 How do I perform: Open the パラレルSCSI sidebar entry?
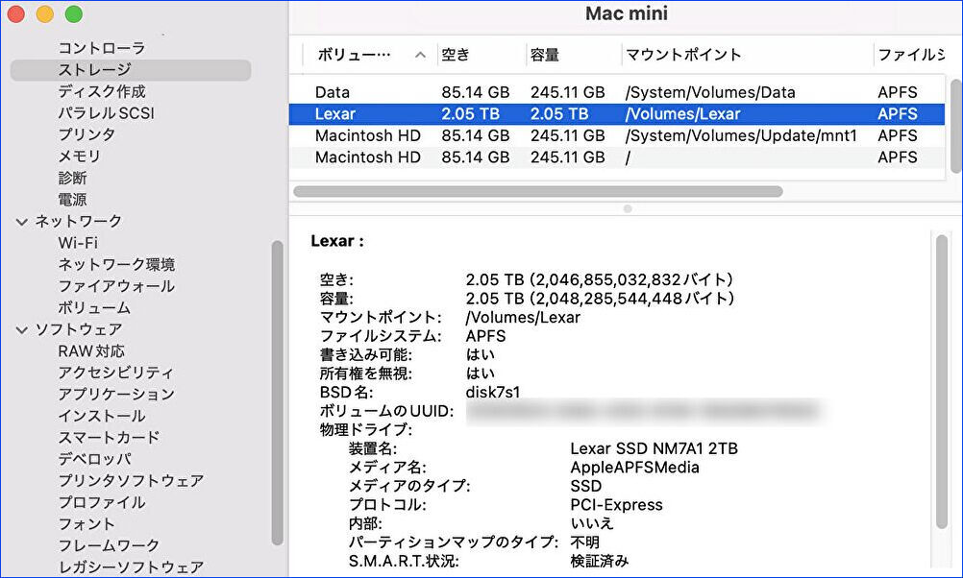point(106,113)
